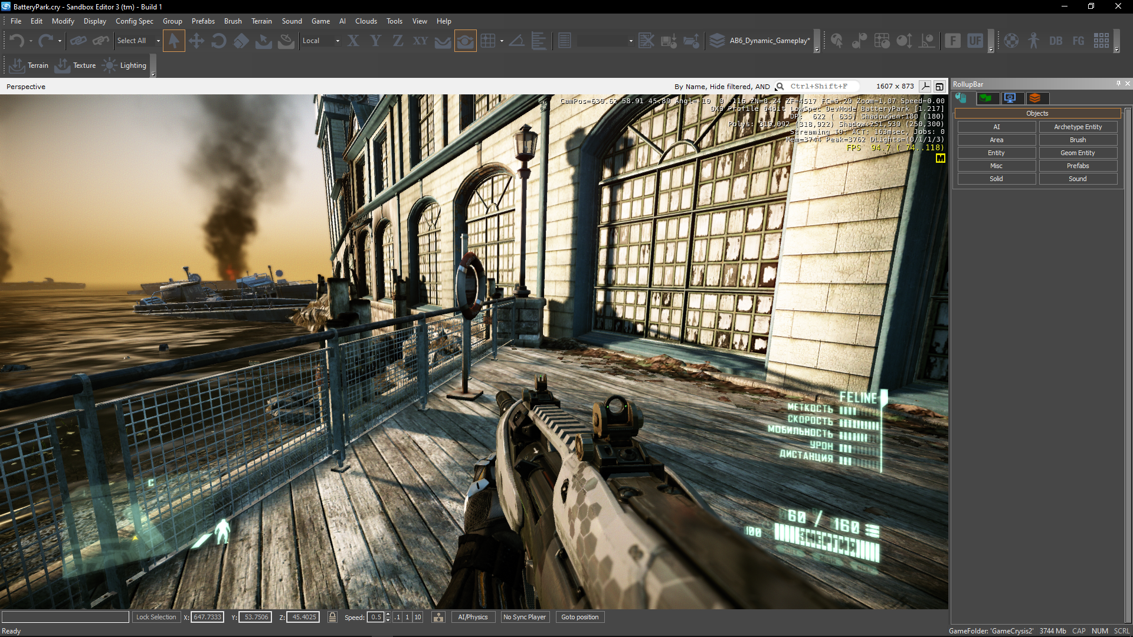The height and width of the screenshot is (637, 1133).
Task: Open the DB database view icon
Action: [x=1056, y=41]
